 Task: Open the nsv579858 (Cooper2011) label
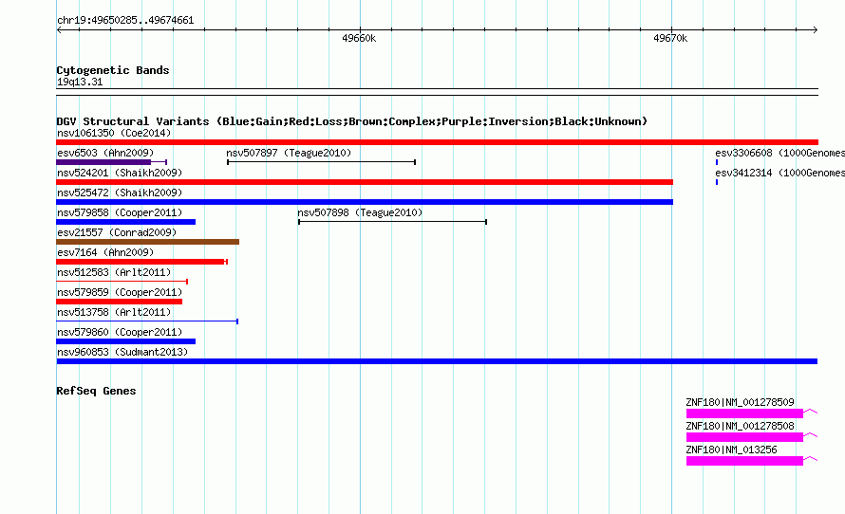(120, 212)
